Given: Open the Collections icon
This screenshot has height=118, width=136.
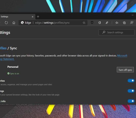Looking at the screenshot, I should click(124, 23).
